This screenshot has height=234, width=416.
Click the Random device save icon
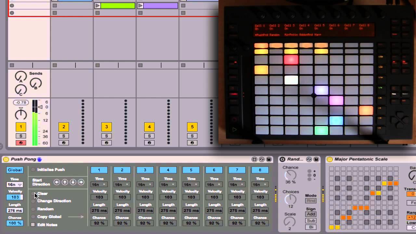316,159
